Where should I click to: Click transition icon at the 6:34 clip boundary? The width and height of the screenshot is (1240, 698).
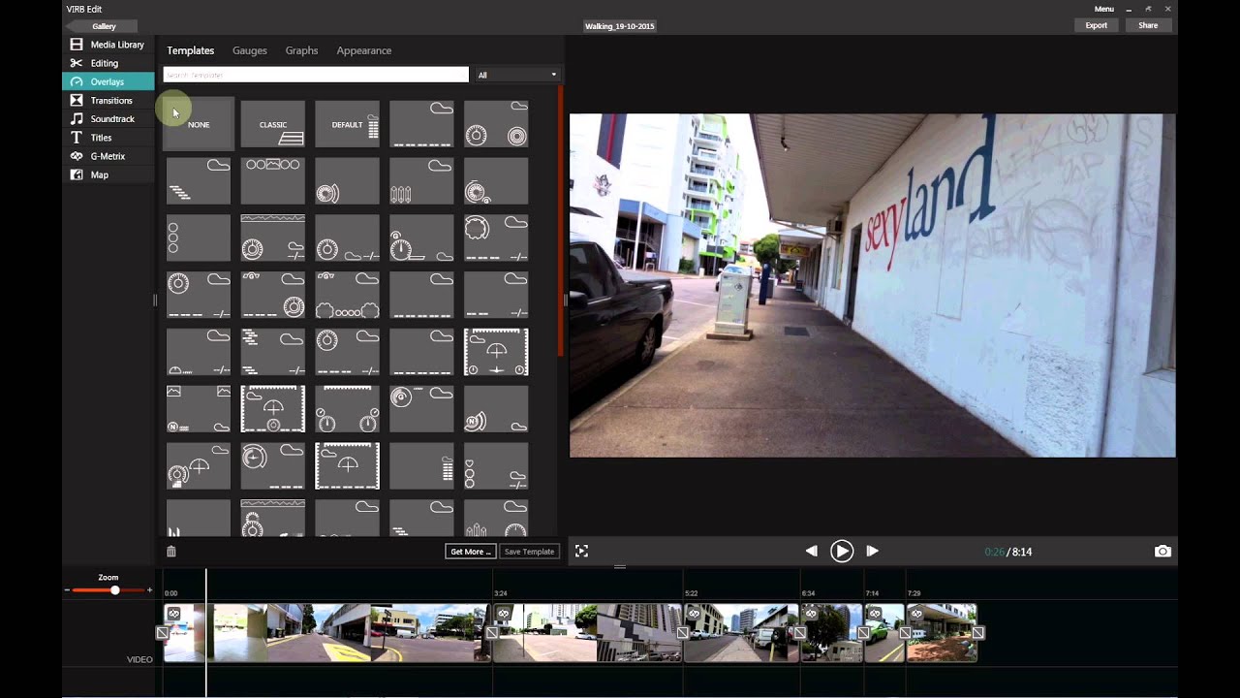pyautogui.click(x=800, y=633)
